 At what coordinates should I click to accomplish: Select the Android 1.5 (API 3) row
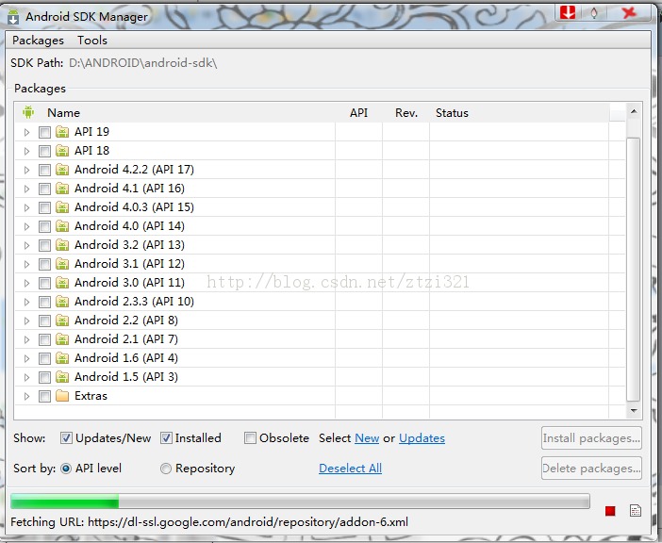tap(320, 377)
